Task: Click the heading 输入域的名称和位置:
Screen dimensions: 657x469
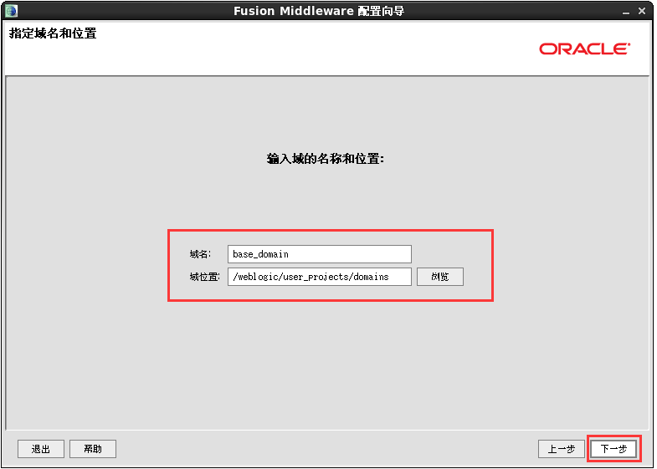Action: pyautogui.click(x=326, y=159)
